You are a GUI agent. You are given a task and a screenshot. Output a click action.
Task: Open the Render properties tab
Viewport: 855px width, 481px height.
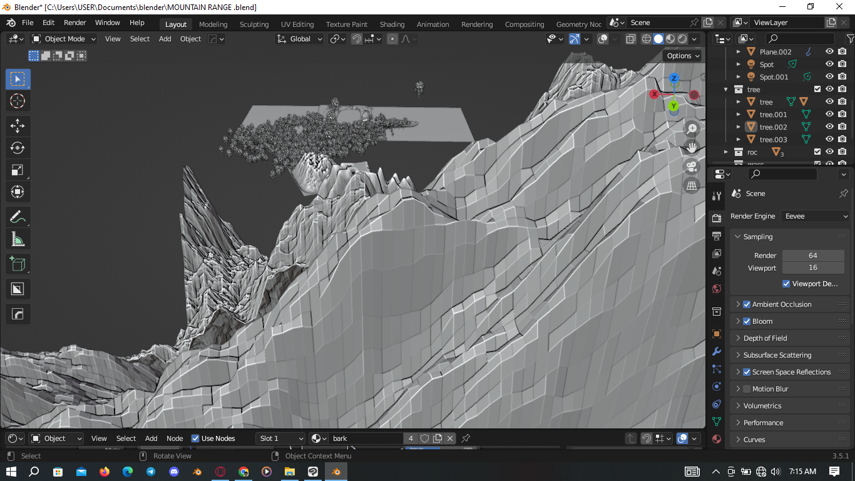pos(717,218)
